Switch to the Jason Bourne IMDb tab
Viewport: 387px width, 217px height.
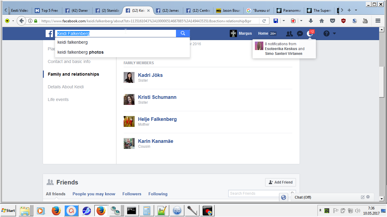(229, 11)
